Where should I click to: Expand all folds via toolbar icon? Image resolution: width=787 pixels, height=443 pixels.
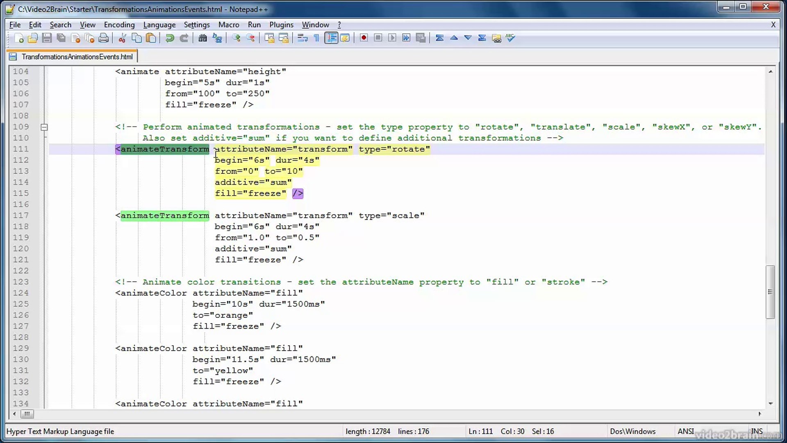(482, 38)
